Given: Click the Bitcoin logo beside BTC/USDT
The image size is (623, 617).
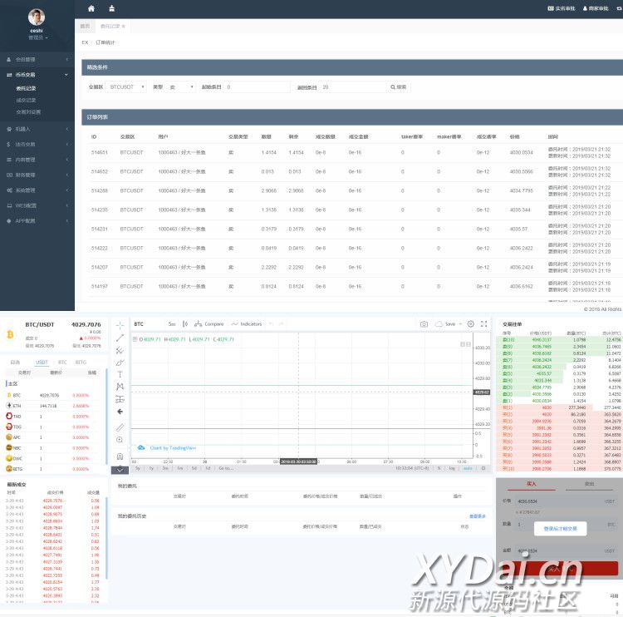Looking at the screenshot, I should pos(10,334).
